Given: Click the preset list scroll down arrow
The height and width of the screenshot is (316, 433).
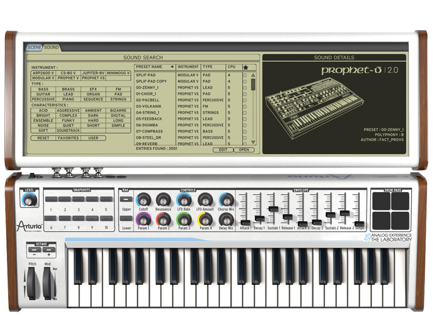Looking at the screenshot, I should (x=253, y=142).
